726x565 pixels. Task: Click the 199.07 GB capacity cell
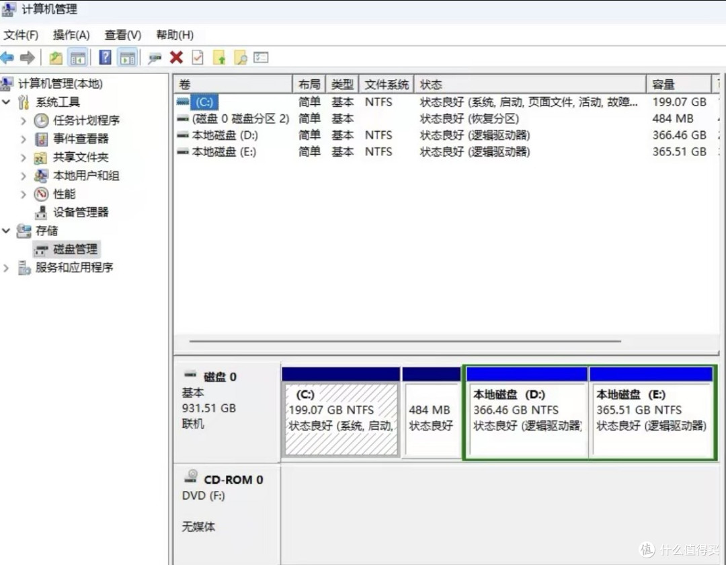point(679,102)
